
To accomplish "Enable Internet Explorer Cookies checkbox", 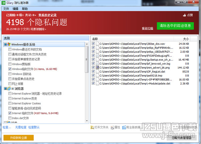I will click(x=10, y=103).
